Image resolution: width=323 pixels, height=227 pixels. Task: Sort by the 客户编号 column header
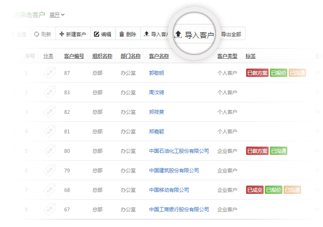[74, 56]
